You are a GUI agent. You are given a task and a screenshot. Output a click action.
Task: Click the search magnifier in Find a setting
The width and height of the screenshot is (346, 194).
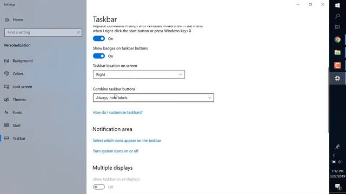(78, 32)
